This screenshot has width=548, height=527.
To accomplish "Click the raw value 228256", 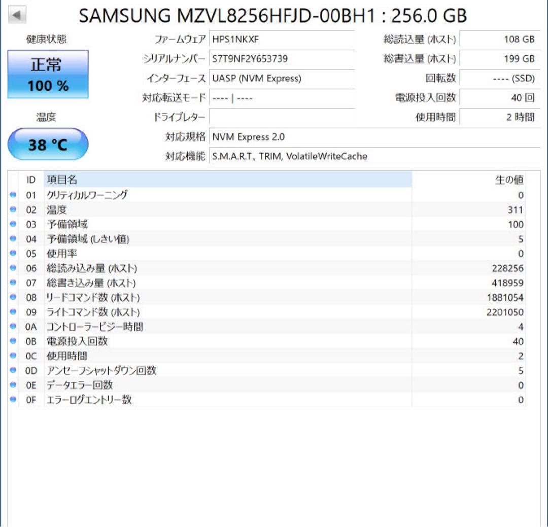I will coord(507,268).
